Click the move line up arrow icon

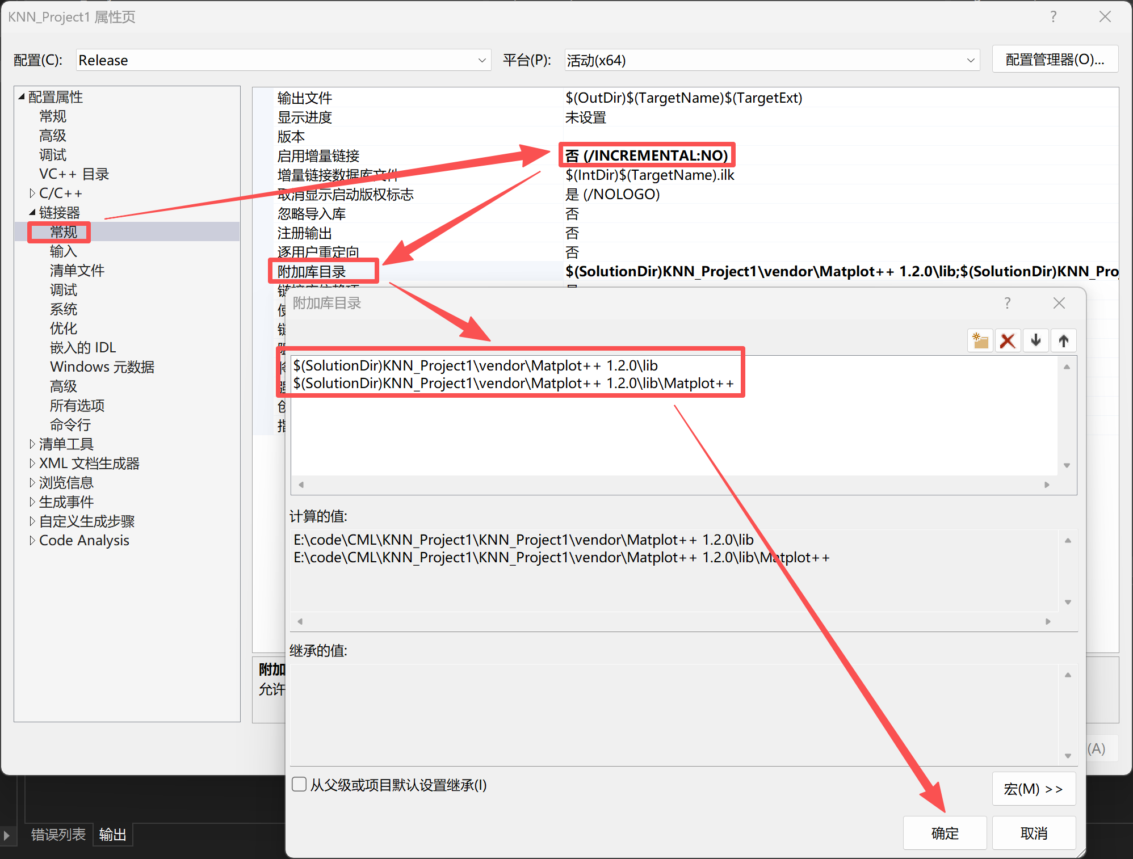pos(1064,340)
